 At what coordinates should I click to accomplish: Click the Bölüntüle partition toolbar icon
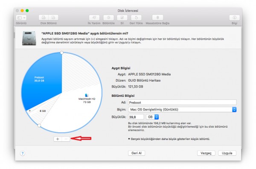pyautogui.click(x=108, y=17)
